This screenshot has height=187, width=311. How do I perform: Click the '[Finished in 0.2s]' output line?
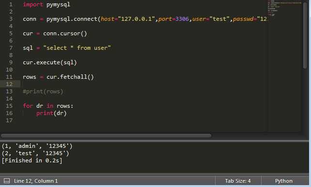[x=32, y=160]
